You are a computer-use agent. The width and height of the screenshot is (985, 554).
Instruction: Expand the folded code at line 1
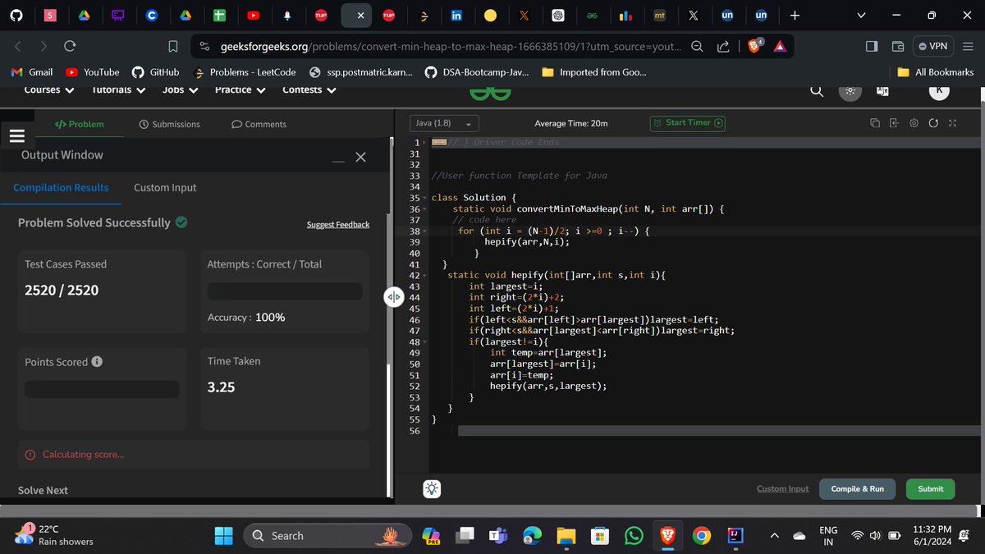(424, 143)
